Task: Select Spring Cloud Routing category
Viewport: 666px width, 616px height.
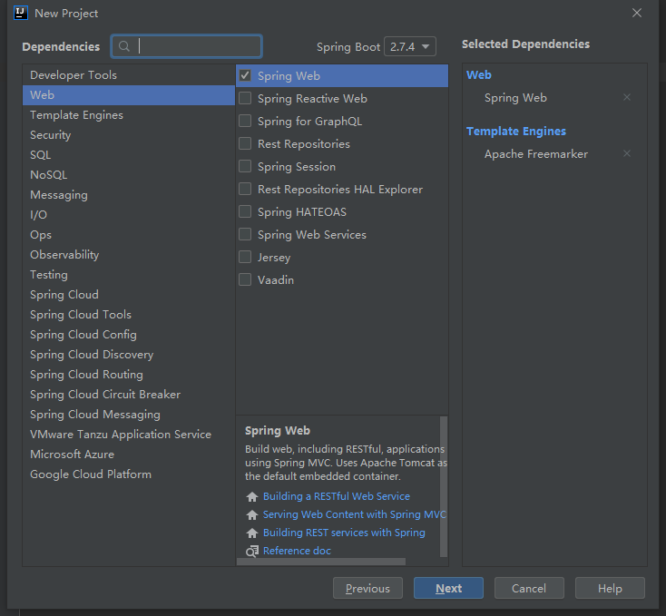Action: coord(129,375)
